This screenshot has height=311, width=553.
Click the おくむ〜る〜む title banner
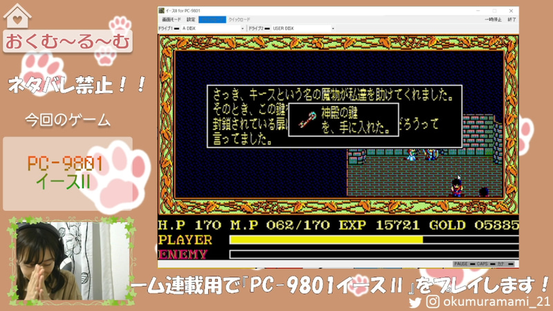[67, 41]
